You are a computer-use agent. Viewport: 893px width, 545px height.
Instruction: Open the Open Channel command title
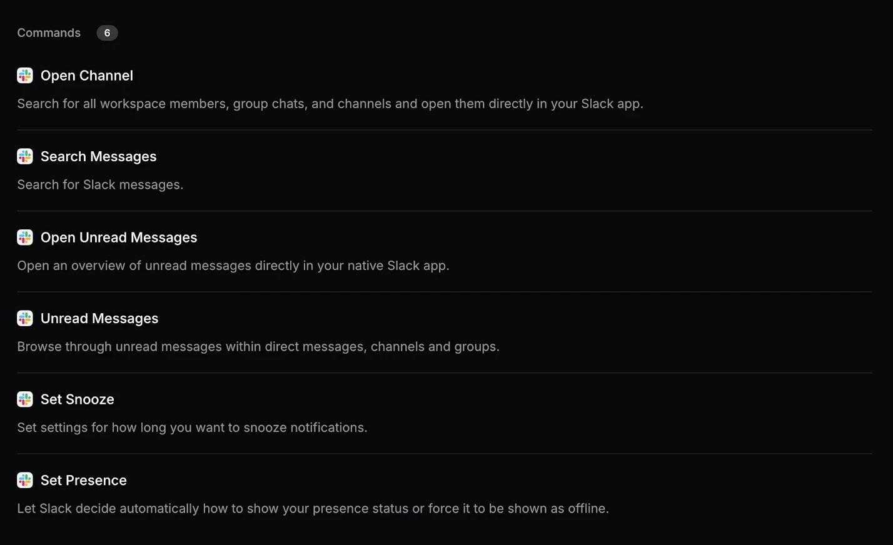[x=86, y=76]
